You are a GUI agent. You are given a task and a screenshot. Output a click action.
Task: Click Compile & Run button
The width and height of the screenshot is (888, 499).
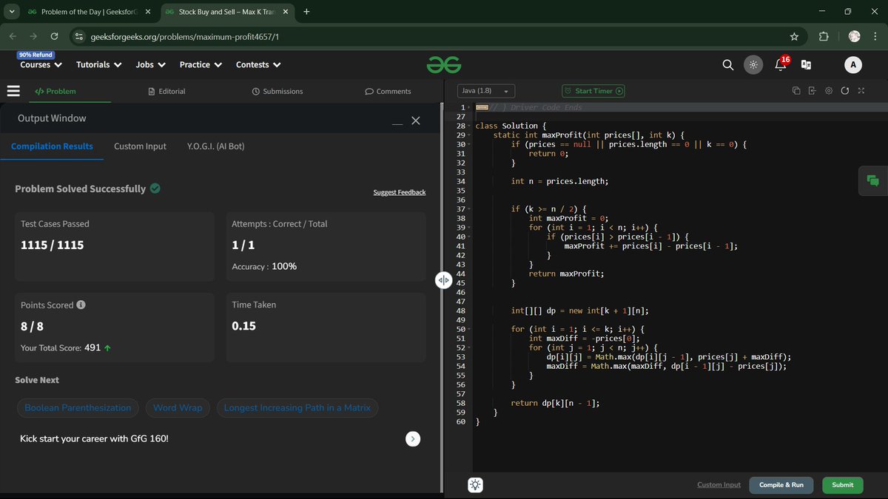[781, 485]
